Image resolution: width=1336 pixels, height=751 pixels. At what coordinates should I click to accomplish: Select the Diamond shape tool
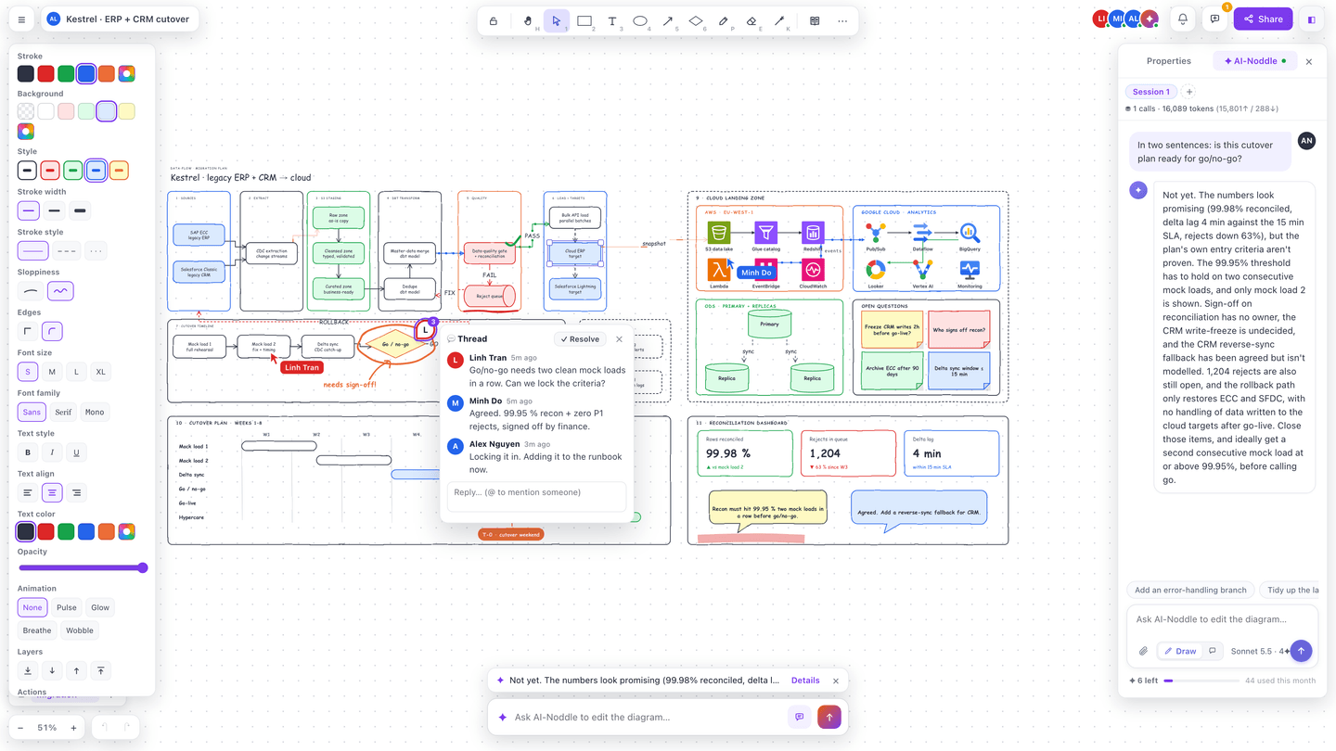point(696,20)
